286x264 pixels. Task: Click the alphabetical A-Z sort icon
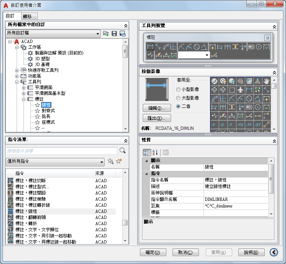click(155, 153)
